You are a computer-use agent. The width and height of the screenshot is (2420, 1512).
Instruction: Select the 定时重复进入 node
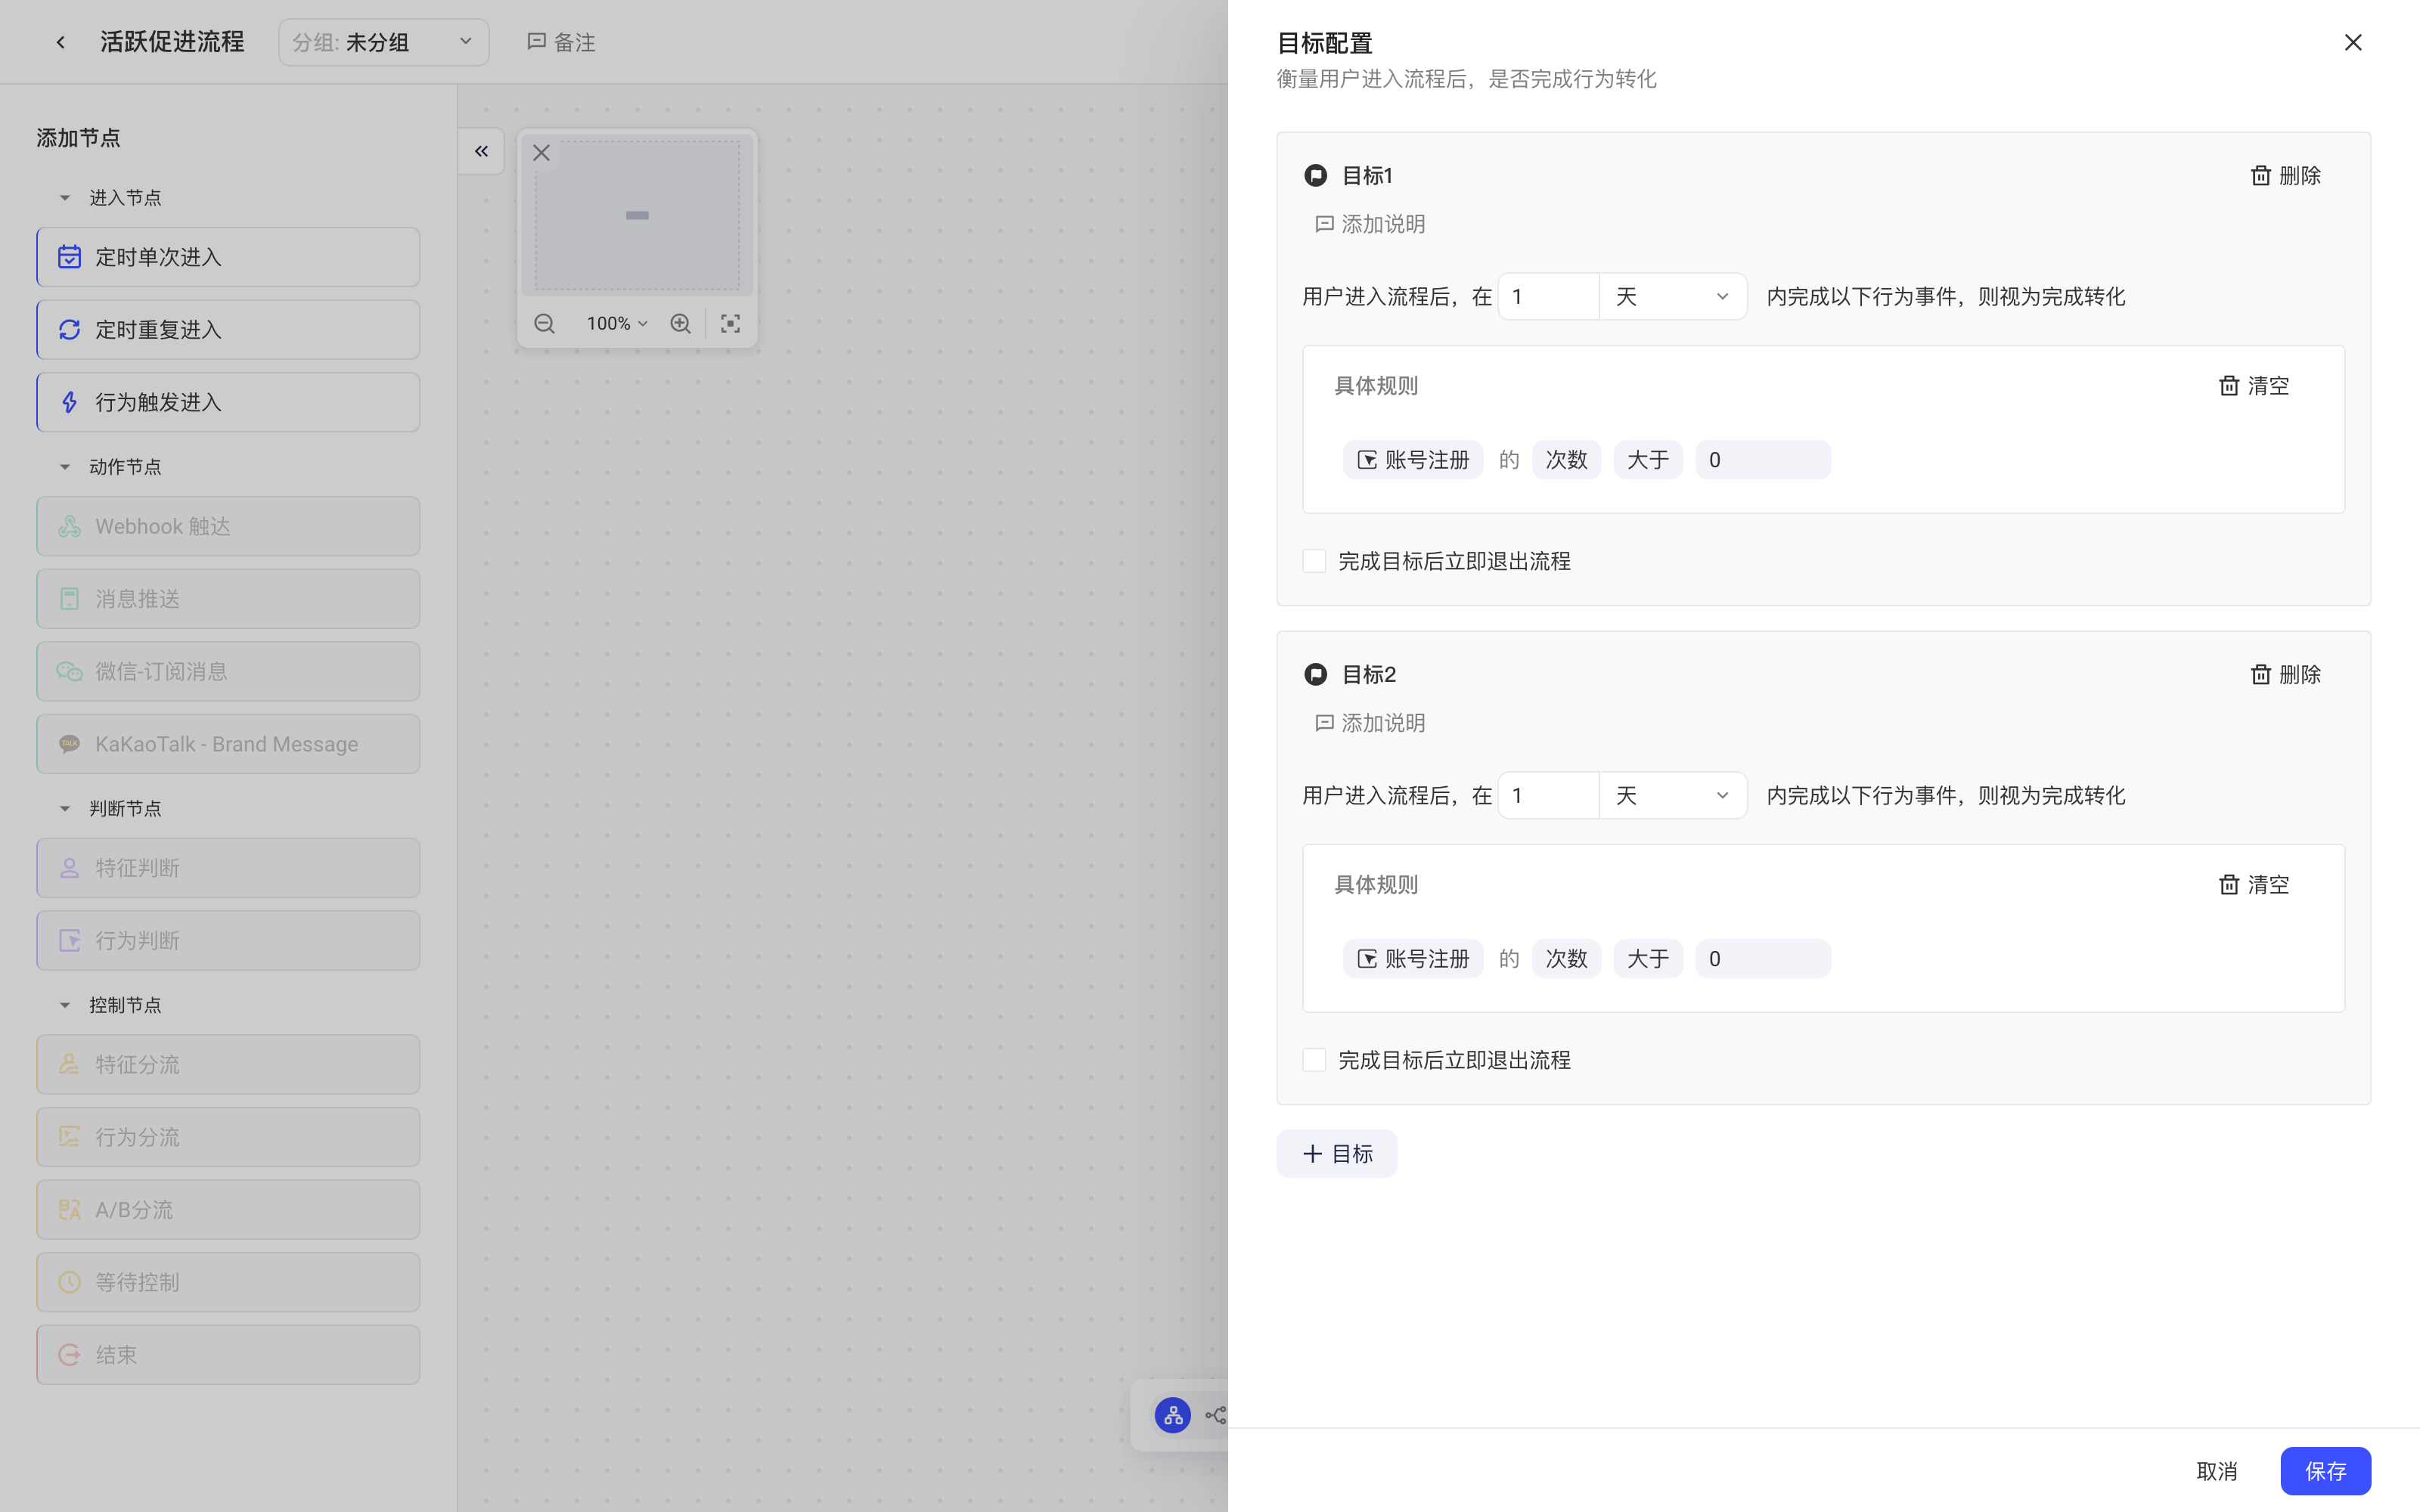228,330
